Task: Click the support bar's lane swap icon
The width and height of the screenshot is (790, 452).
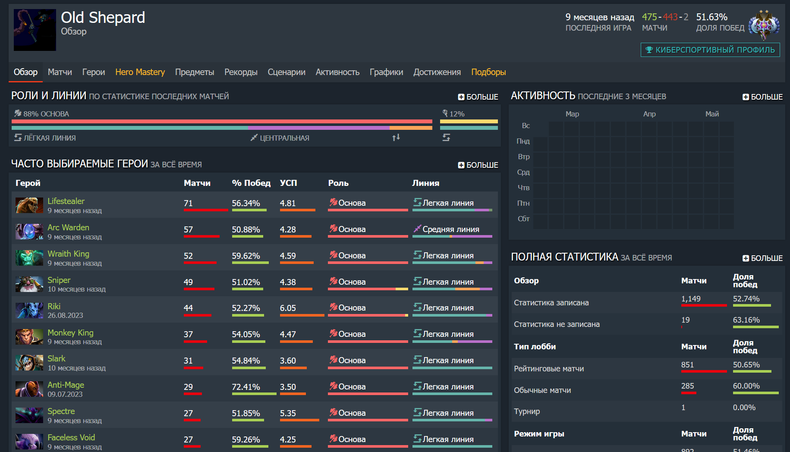Action: coord(446,137)
